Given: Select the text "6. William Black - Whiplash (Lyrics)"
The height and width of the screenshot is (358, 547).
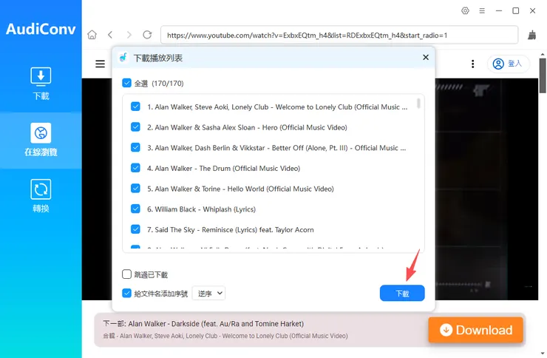Looking at the screenshot, I should [201, 209].
